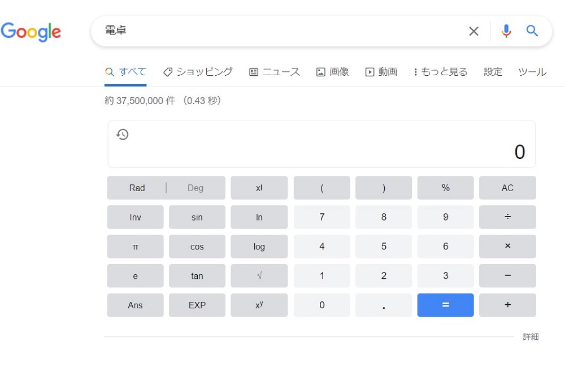
Task: Switch to the 画像 tab
Action: point(333,72)
